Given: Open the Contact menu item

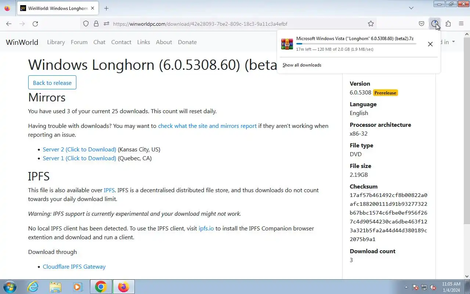Looking at the screenshot, I should tap(121, 42).
